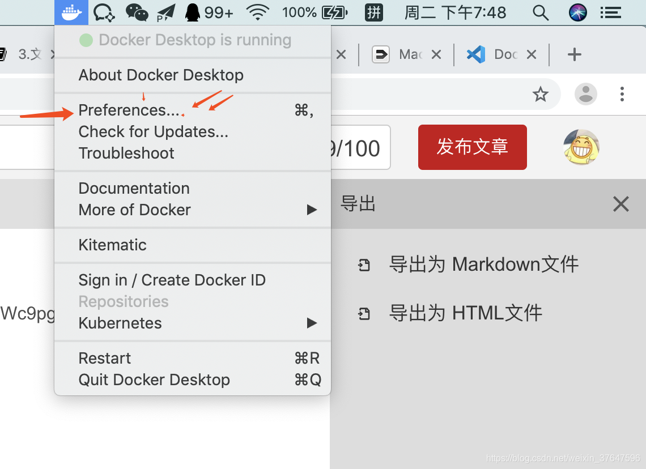Open the Chrome profile avatar icon

pyautogui.click(x=586, y=94)
